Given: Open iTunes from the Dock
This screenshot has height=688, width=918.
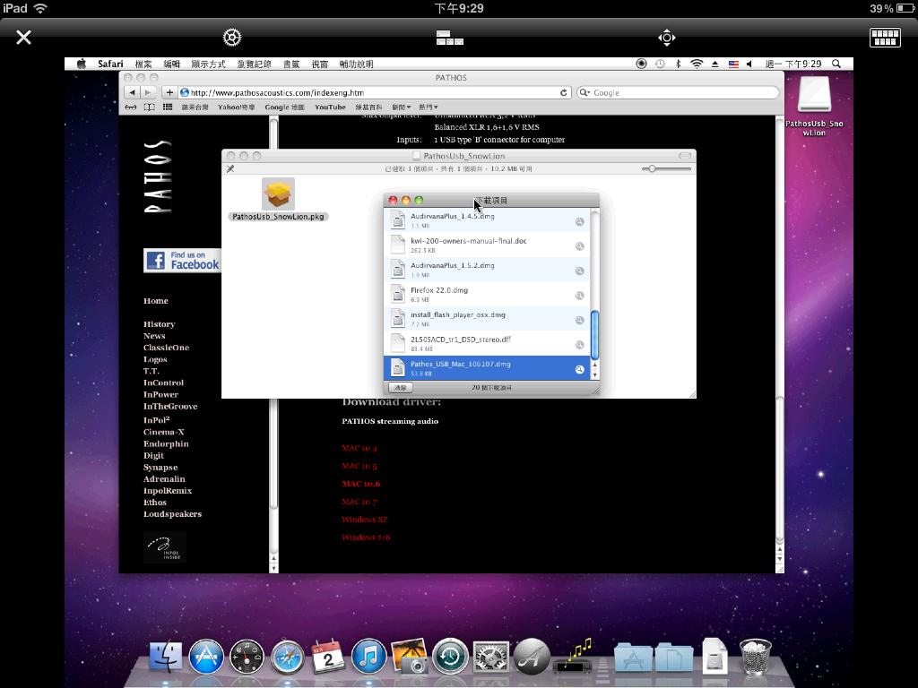Looking at the screenshot, I should pos(368,657).
